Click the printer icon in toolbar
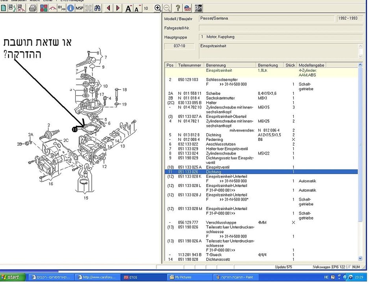 pyautogui.click(x=33, y=8)
